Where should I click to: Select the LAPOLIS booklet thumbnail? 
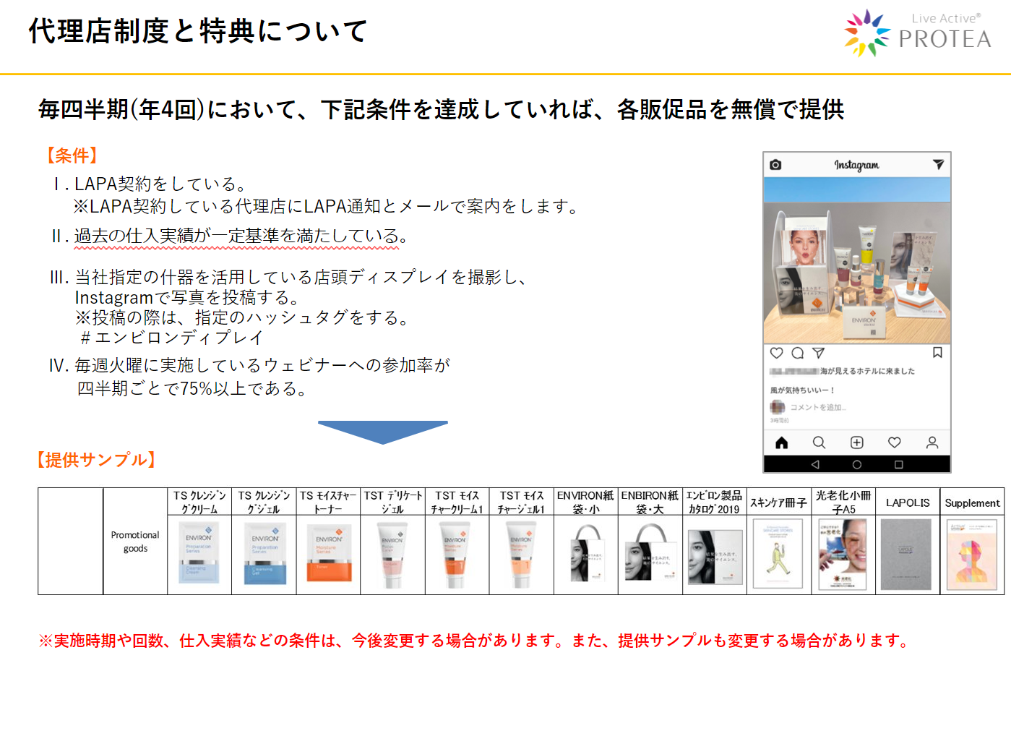(906, 555)
